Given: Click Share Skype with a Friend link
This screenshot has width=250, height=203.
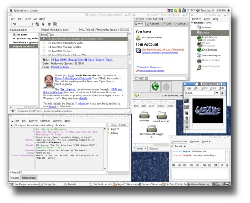Looking at the screenshot, I should [152, 71].
